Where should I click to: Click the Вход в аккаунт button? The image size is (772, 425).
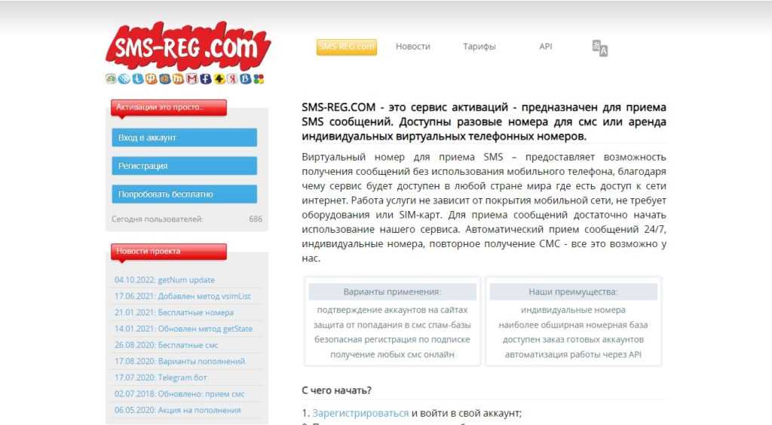click(x=184, y=137)
